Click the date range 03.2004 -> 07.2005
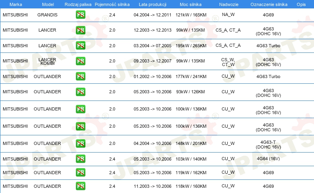The image size is (314, 193). pos(153,46)
